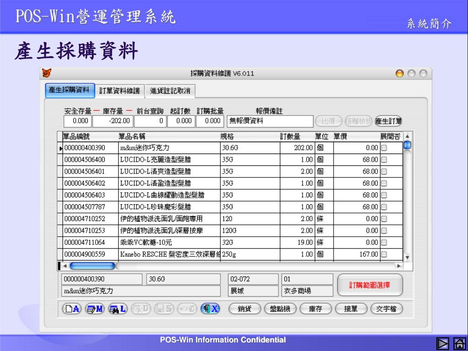
Task: Click the 報價備註 field 無報價資料
Action: [x=270, y=121]
